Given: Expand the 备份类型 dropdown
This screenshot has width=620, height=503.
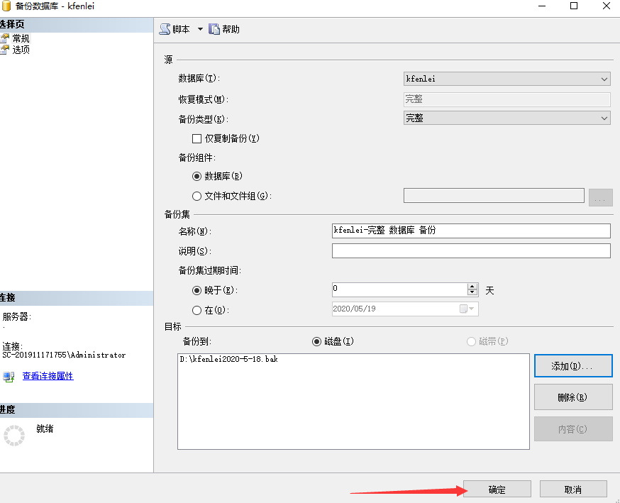Looking at the screenshot, I should click(x=604, y=118).
